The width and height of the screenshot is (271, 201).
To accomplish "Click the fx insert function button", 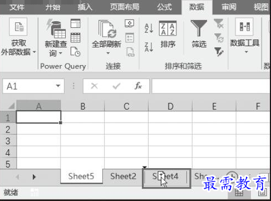I will click(x=139, y=86).
